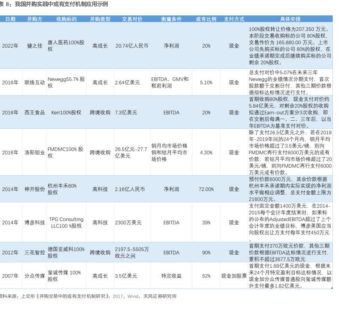Click the 日期 column header
Image resolution: width=340 pixels, height=310 pixels.
pos(10,19)
